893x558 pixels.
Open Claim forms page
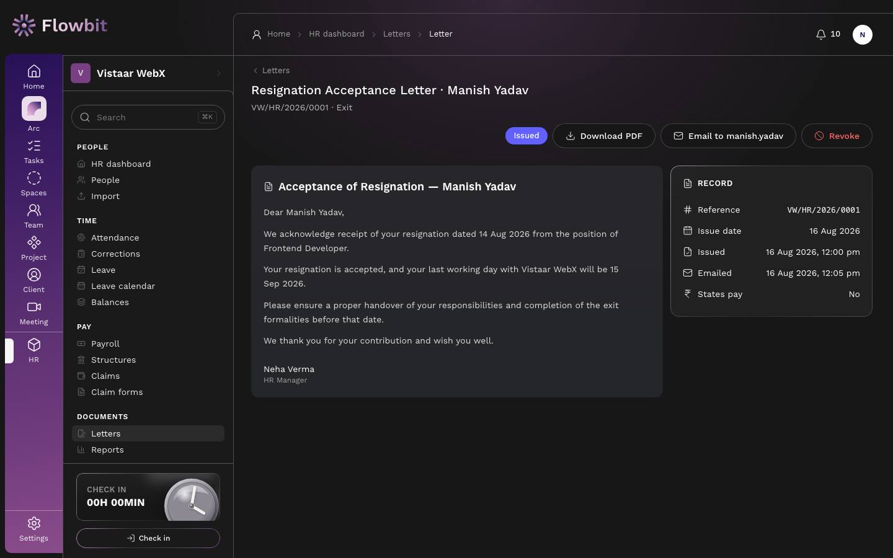point(148,392)
